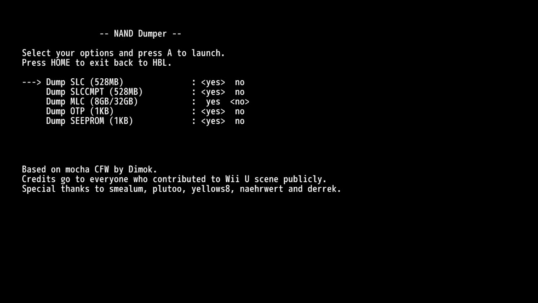Highlight the Dump MLC (8GB/32GB) row

click(x=148, y=102)
